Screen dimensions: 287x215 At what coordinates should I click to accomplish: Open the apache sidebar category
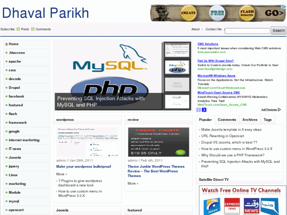point(27,62)
